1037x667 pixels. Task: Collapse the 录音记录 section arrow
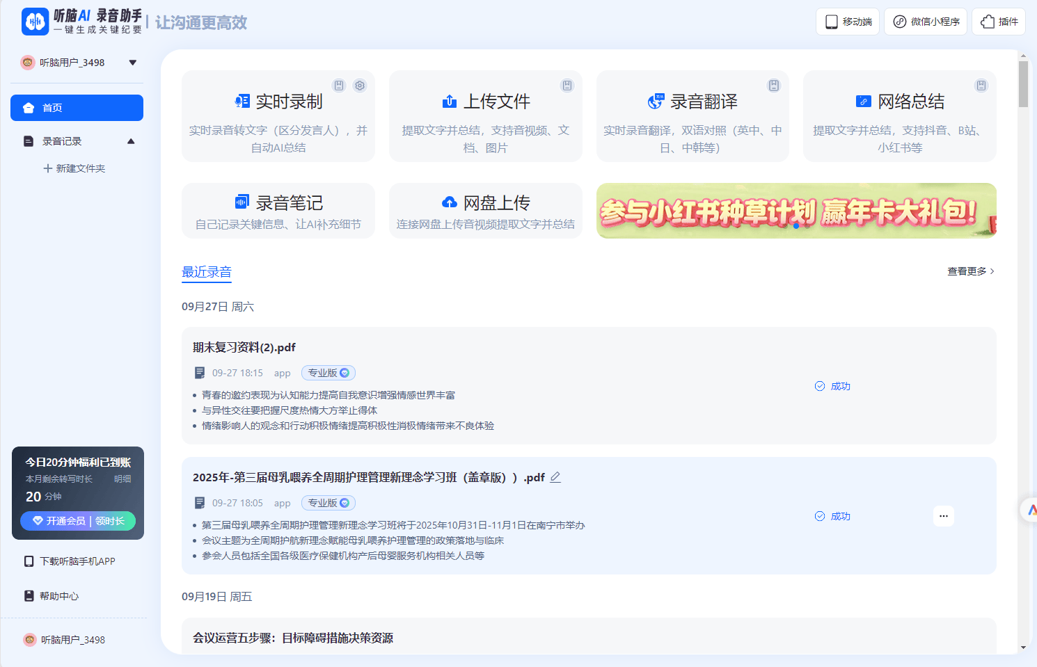coord(131,141)
